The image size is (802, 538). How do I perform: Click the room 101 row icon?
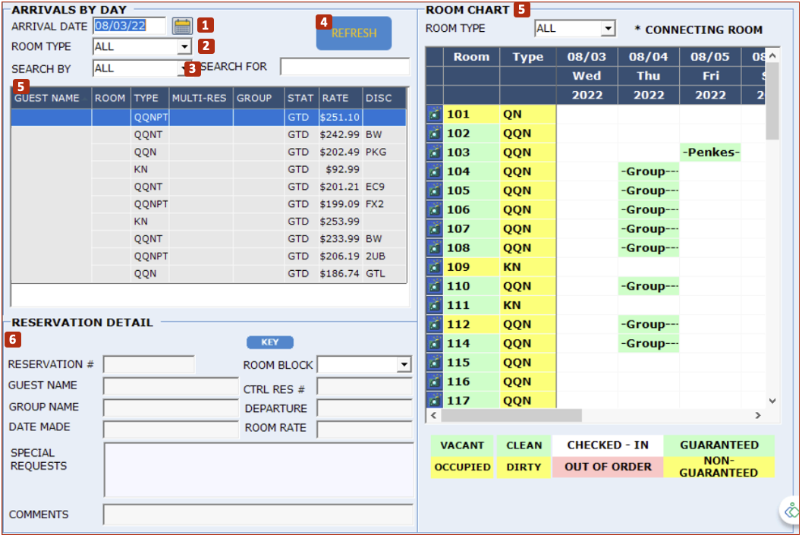(434, 114)
